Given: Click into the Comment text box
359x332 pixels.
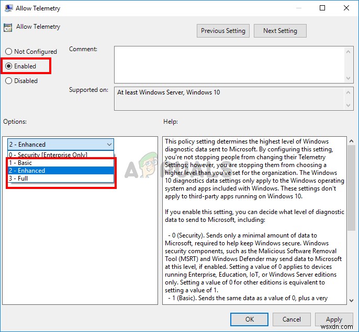Looking at the screenshot, I should (229, 65).
